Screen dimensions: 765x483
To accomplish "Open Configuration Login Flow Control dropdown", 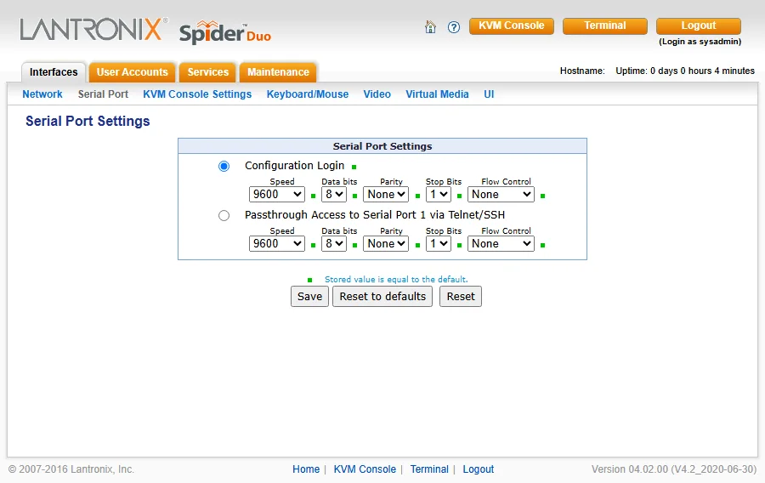I will point(501,194).
